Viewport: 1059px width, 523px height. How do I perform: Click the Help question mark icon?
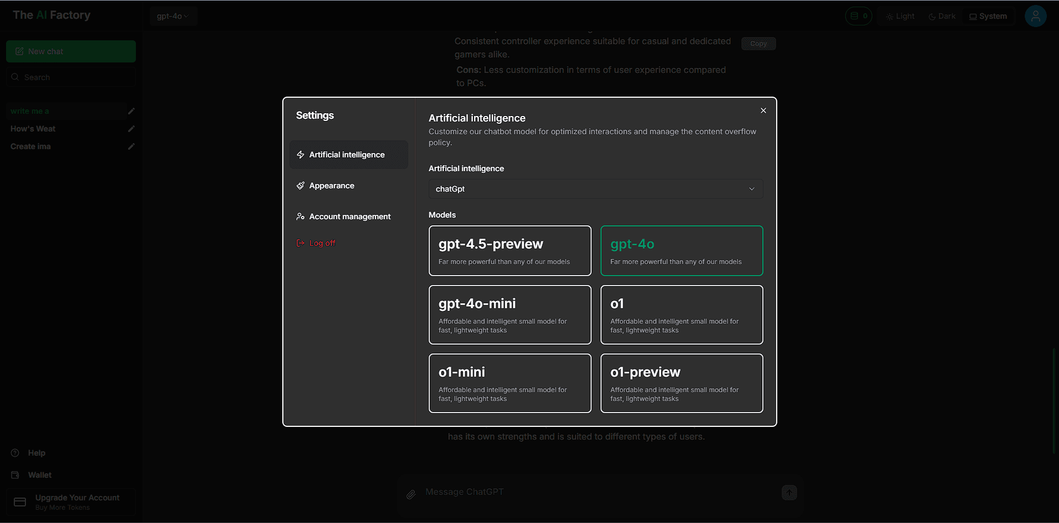click(15, 453)
